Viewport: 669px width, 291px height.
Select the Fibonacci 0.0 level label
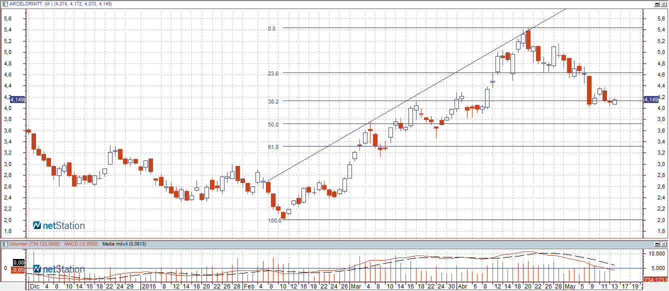click(x=272, y=28)
